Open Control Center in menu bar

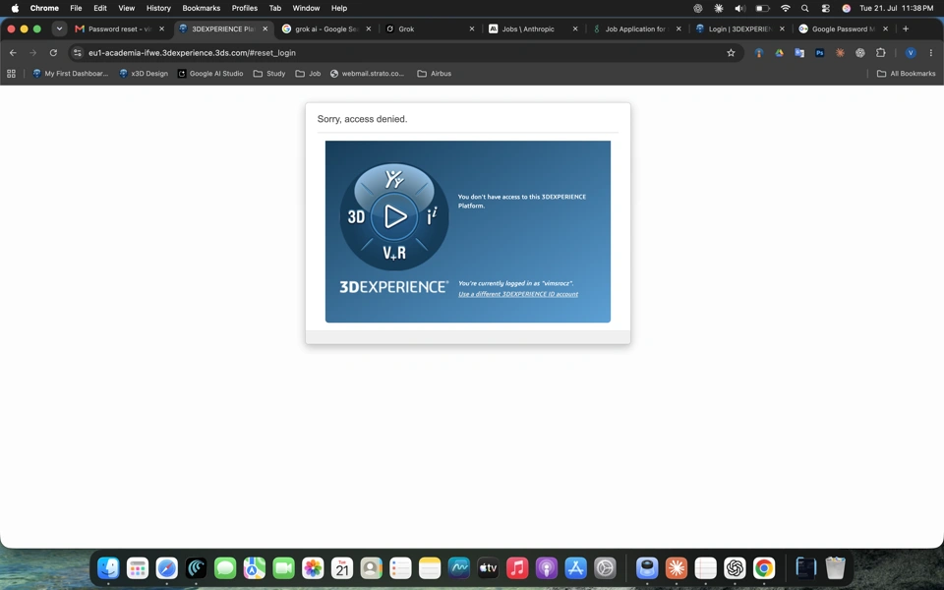(x=825, y=9)
